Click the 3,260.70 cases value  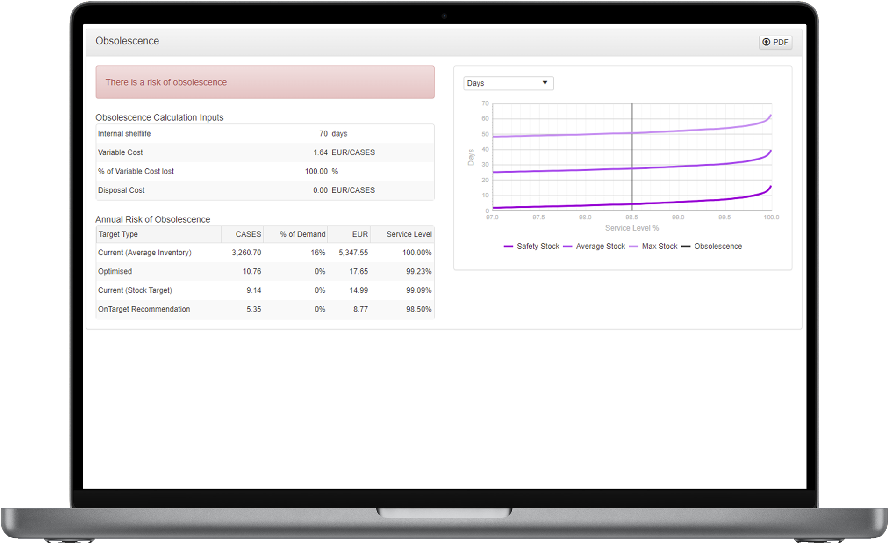pyautogui.click(x=246, y=253)
